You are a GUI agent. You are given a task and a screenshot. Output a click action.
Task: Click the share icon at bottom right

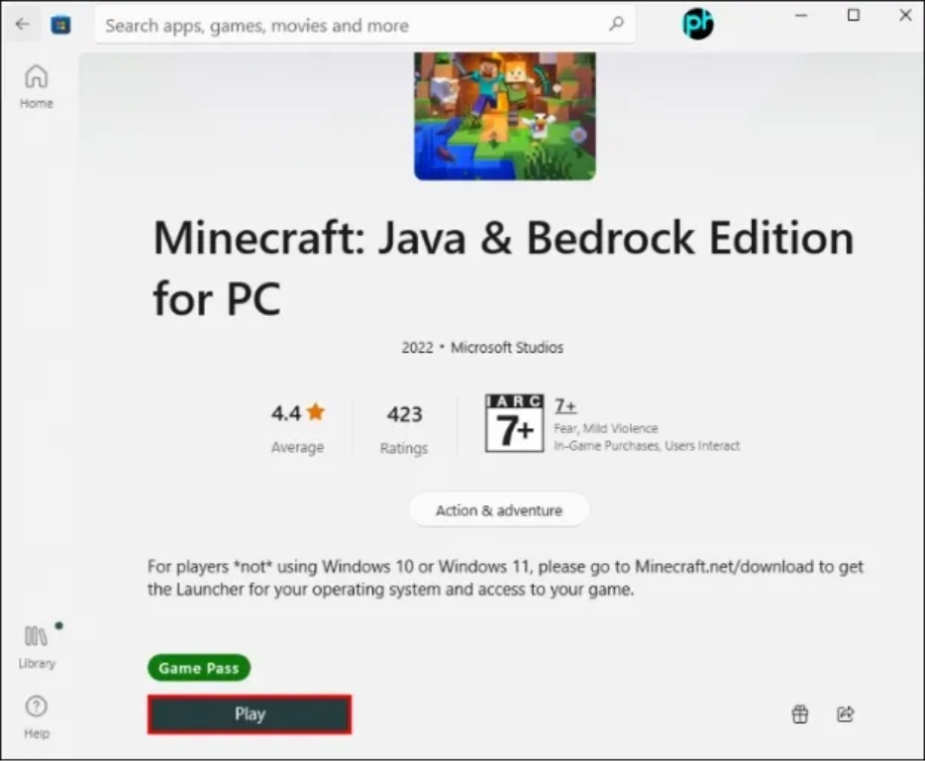(845, 713)
